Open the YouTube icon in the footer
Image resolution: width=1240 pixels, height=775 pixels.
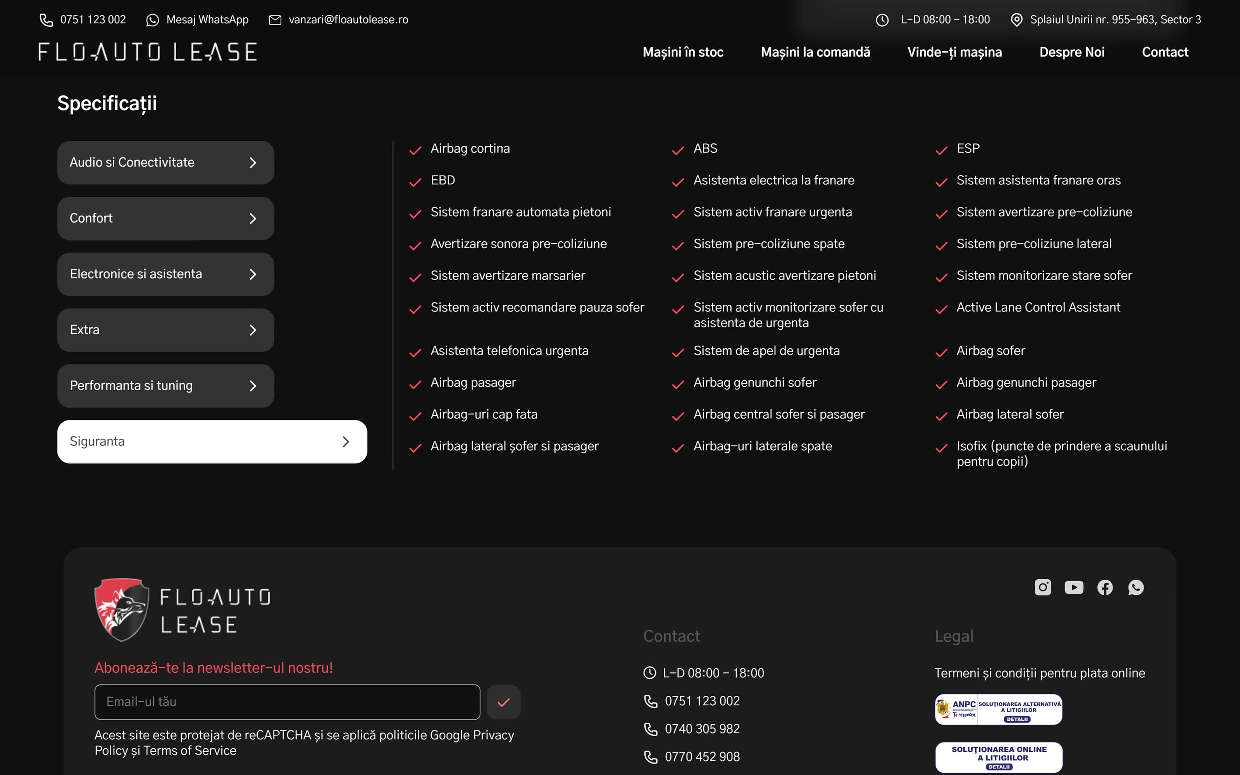1074,587
